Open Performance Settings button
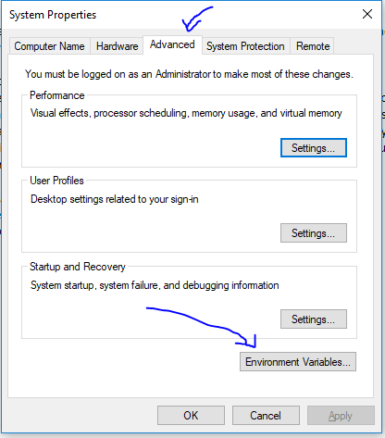Viewport: 385px width, 438px height. (x=314, y=148)
